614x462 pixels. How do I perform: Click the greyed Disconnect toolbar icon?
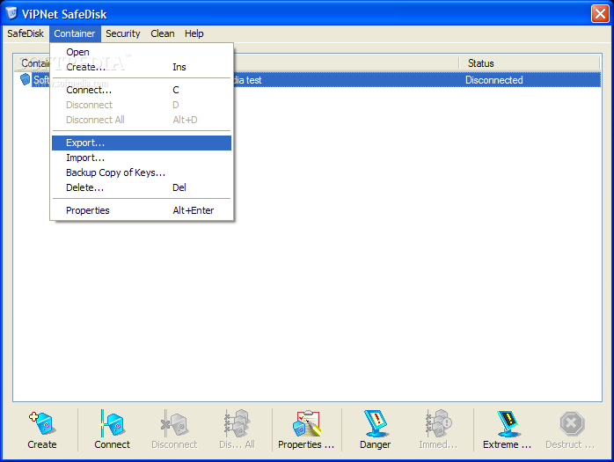point(174,423)
